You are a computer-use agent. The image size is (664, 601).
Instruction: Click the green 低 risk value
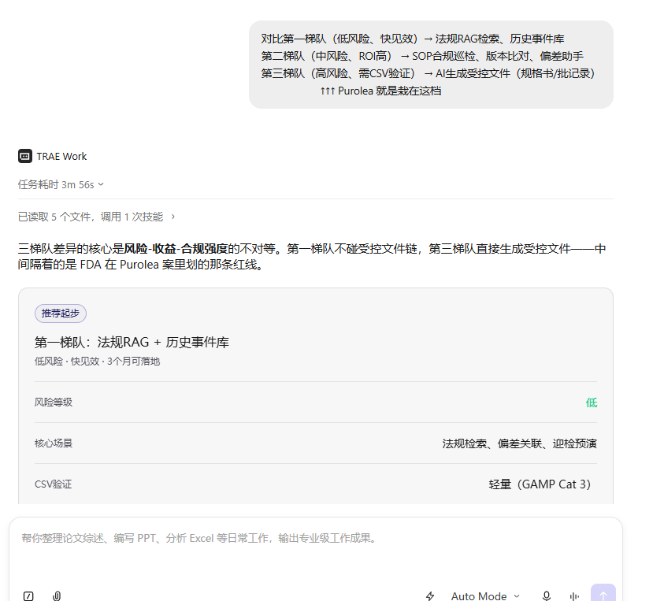click(592, 403)
